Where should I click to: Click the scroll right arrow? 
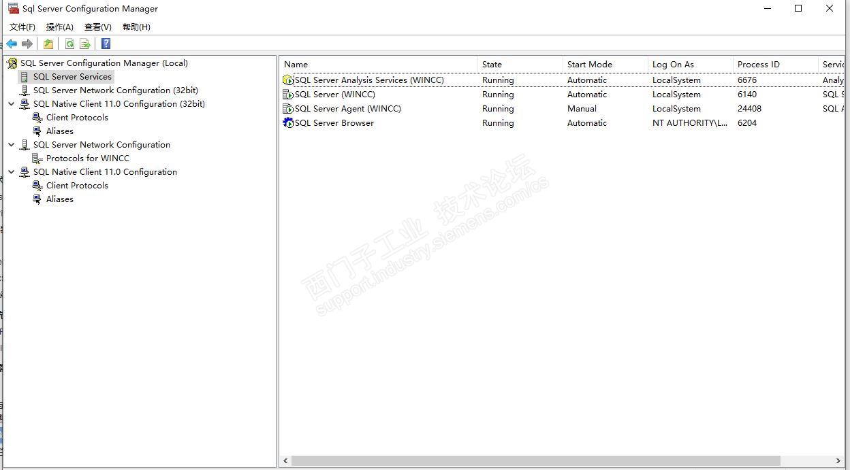pos(838,460)
